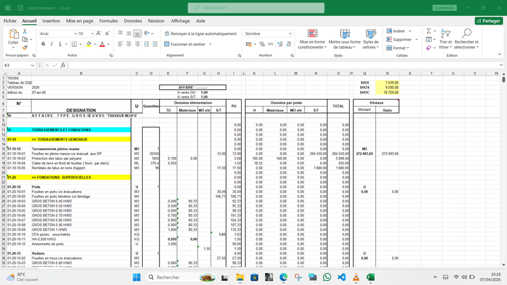Switch to the Insertion tab
Screen dimensions: 507x285
(51, 21)
